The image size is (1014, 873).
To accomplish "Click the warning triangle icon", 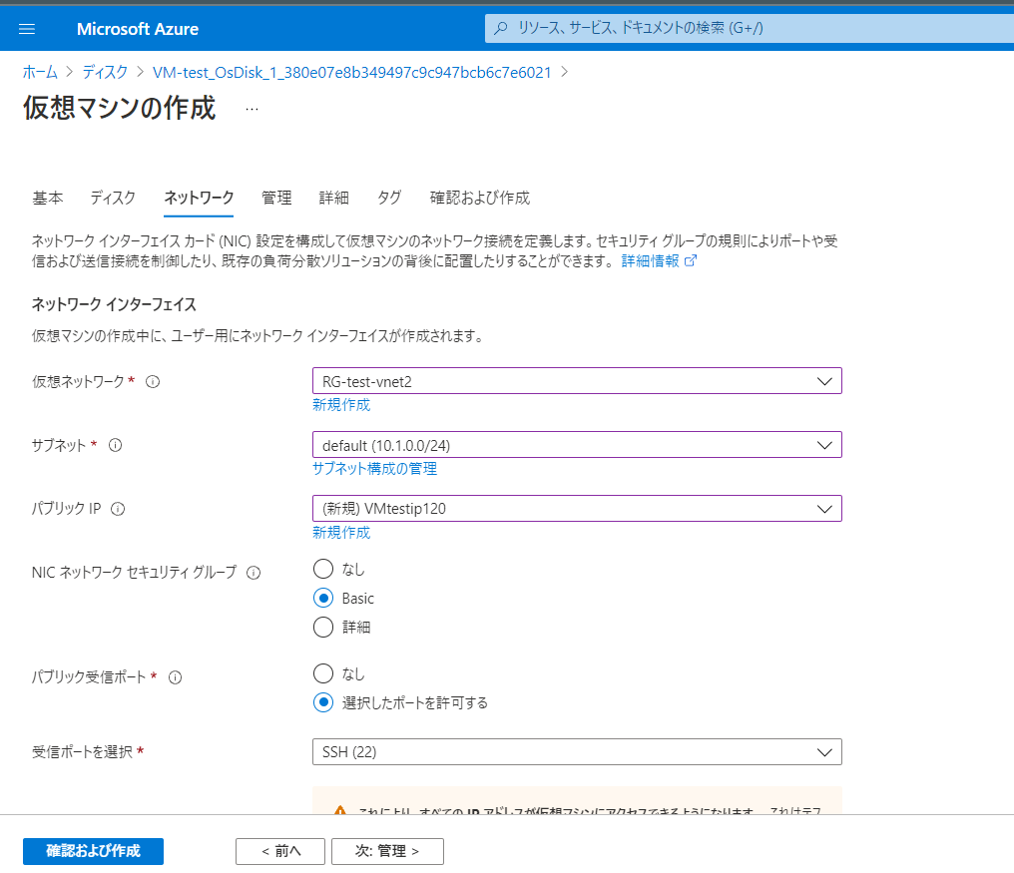I will (340, 809).
